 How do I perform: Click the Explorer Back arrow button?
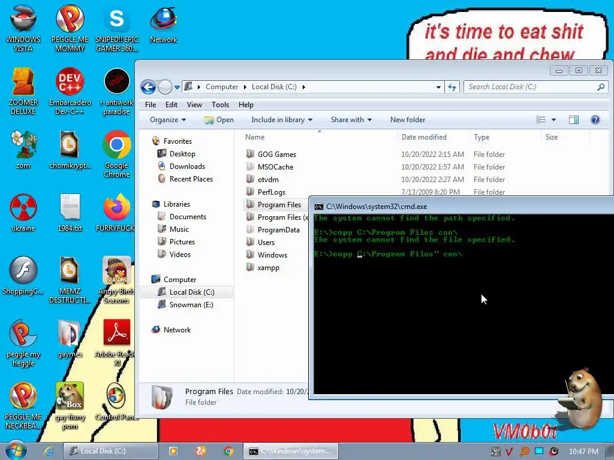pyautogui.click(x=149, y=87)
